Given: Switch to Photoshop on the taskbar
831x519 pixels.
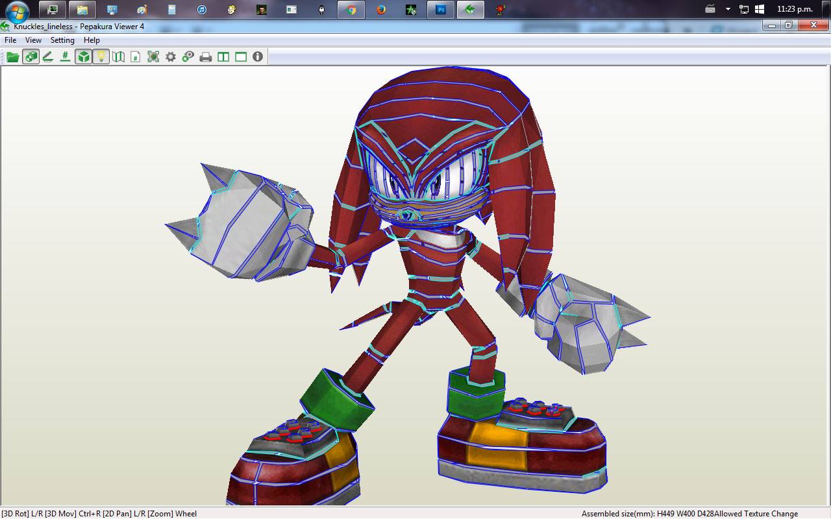Looking at the screenshot, I should [441, 10].
